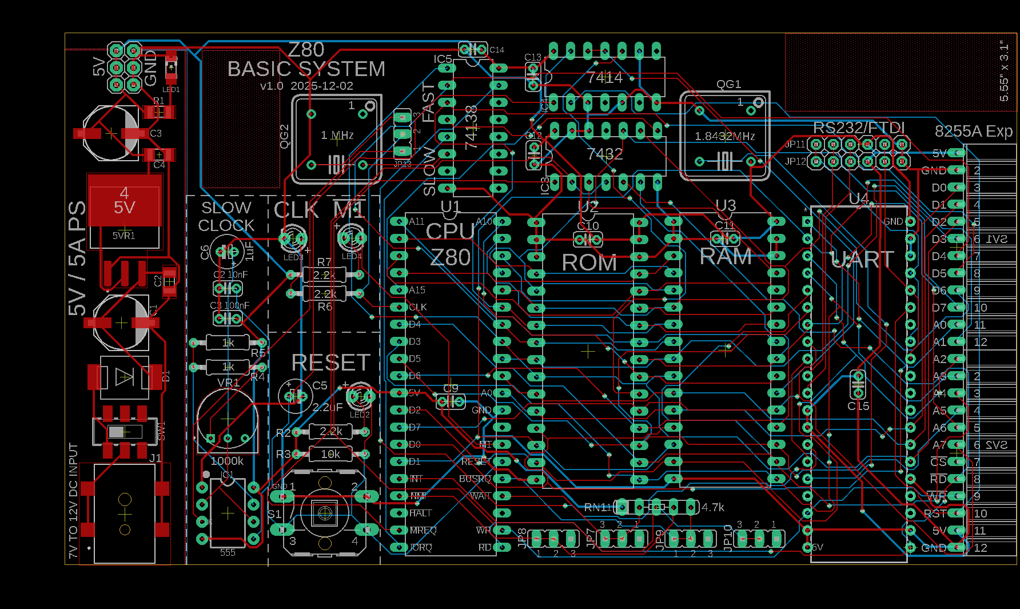Select the reset pushbutton S1
This screenshot has width=1020, height=609.
[x=324, y=512]
